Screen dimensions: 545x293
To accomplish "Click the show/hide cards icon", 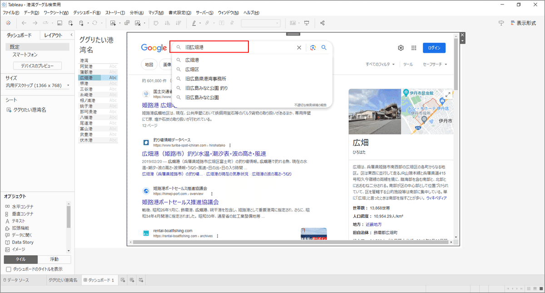I will click(293, 23).
